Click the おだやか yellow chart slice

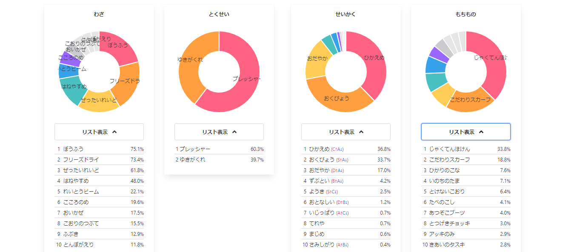coord(317,59)
